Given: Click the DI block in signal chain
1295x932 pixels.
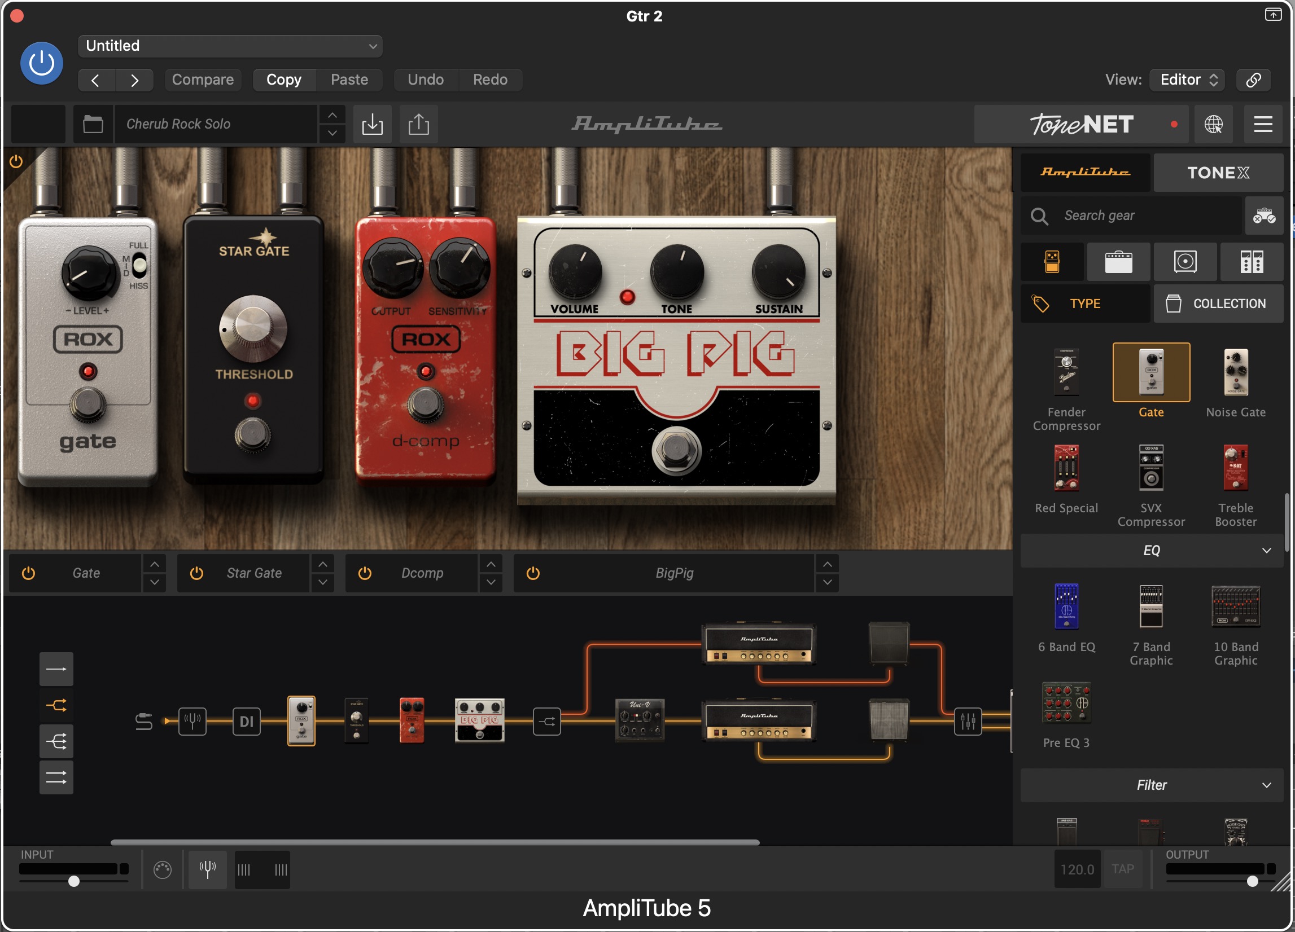Looking at the screenshot, I should click(246, 722).
